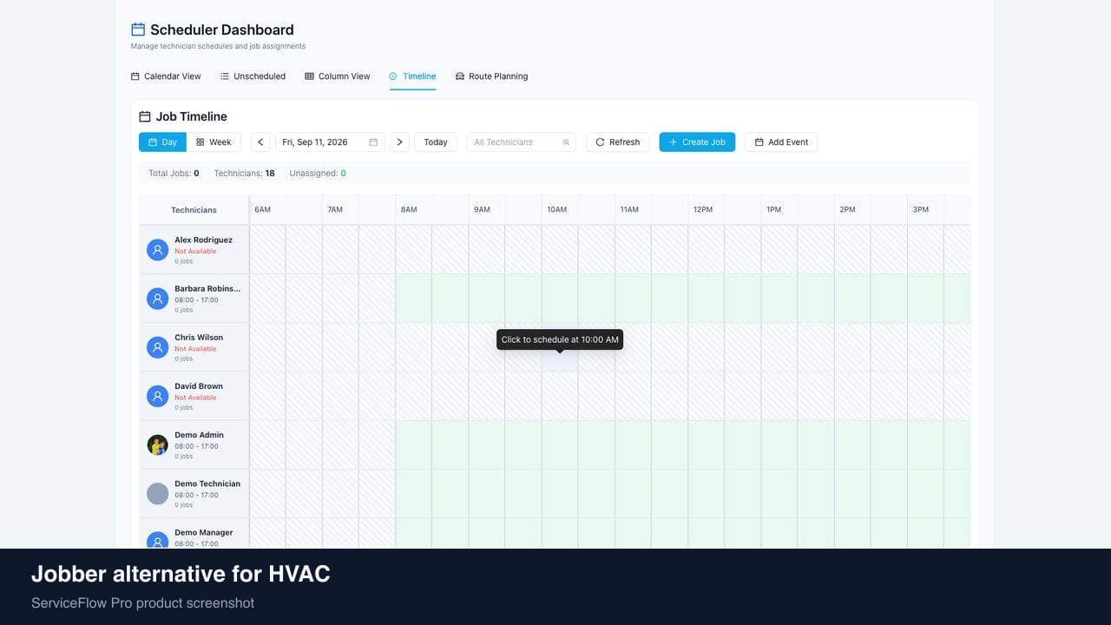Switch to the Day view
Viewport: 1111px width, 625px height.
coord(162,142)
